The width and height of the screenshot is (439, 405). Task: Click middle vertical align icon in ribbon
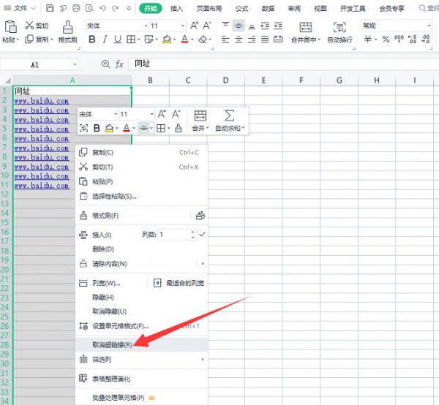[x=239, y=26]
